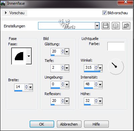Click the Fase bevel shape preview
The image size is (134, 131).
19,56
